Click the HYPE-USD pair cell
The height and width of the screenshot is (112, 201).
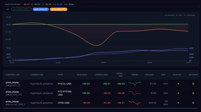64,103
